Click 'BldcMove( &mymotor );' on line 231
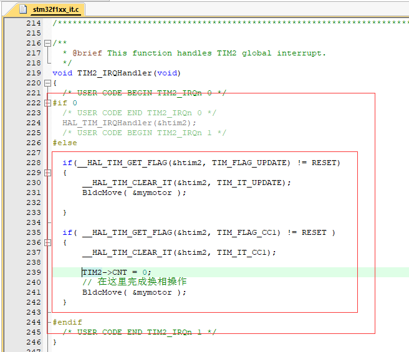Image resolution: width=409 pixels, height=352 pixels. point(134,193)
